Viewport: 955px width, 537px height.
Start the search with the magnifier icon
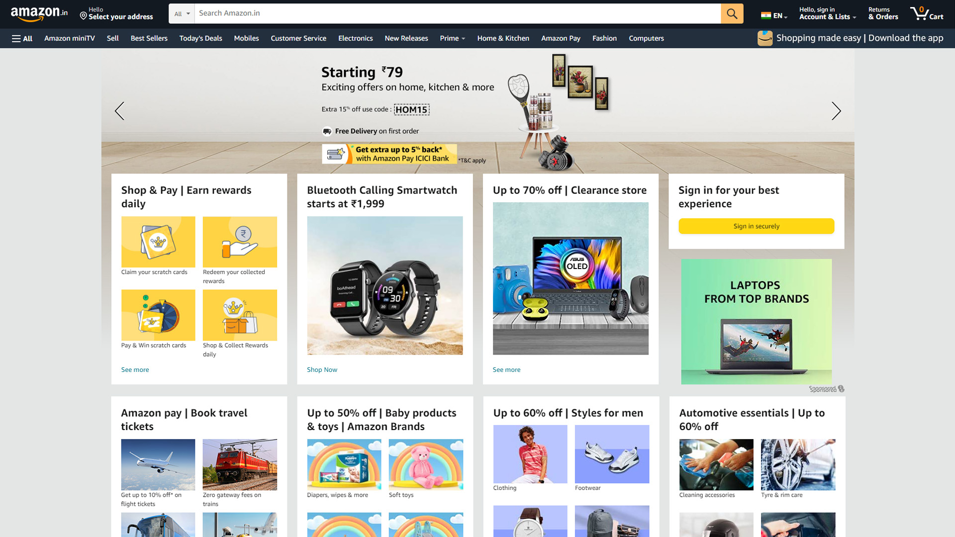pos(731,13)
